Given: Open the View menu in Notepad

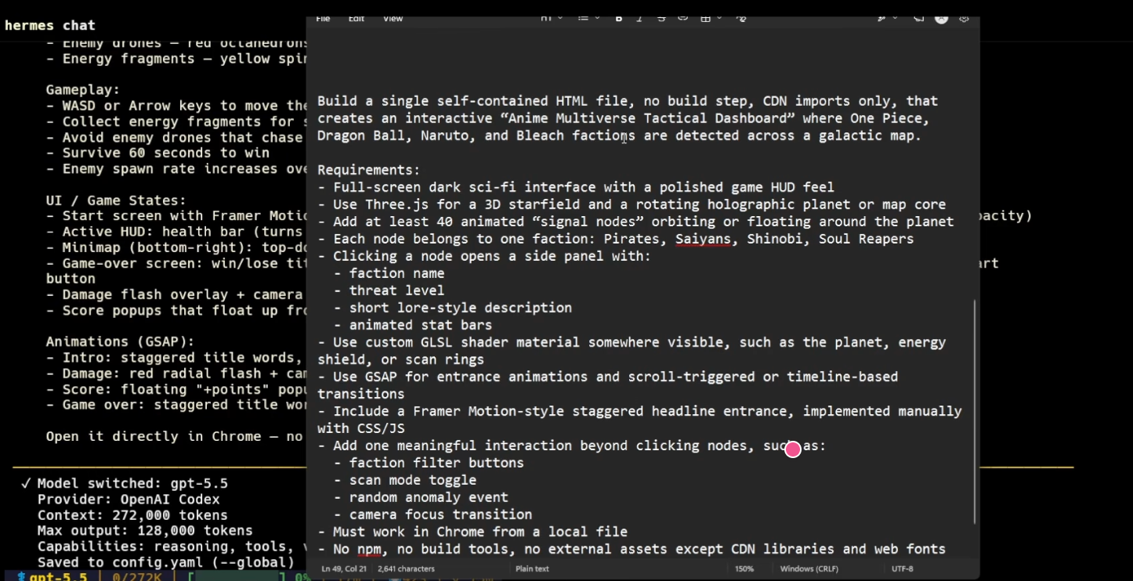Looking at the screenshot, I should pyautogui.click(x=393, y=19).
